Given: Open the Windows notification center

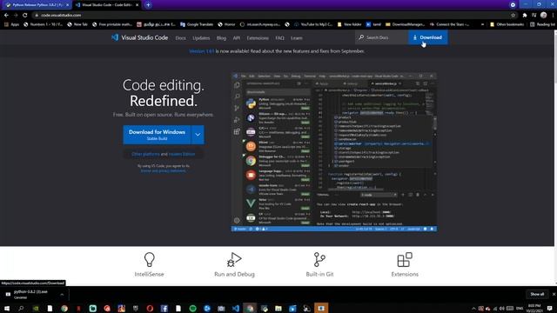Looking at the screenshot, I should (x=550, y=308).
